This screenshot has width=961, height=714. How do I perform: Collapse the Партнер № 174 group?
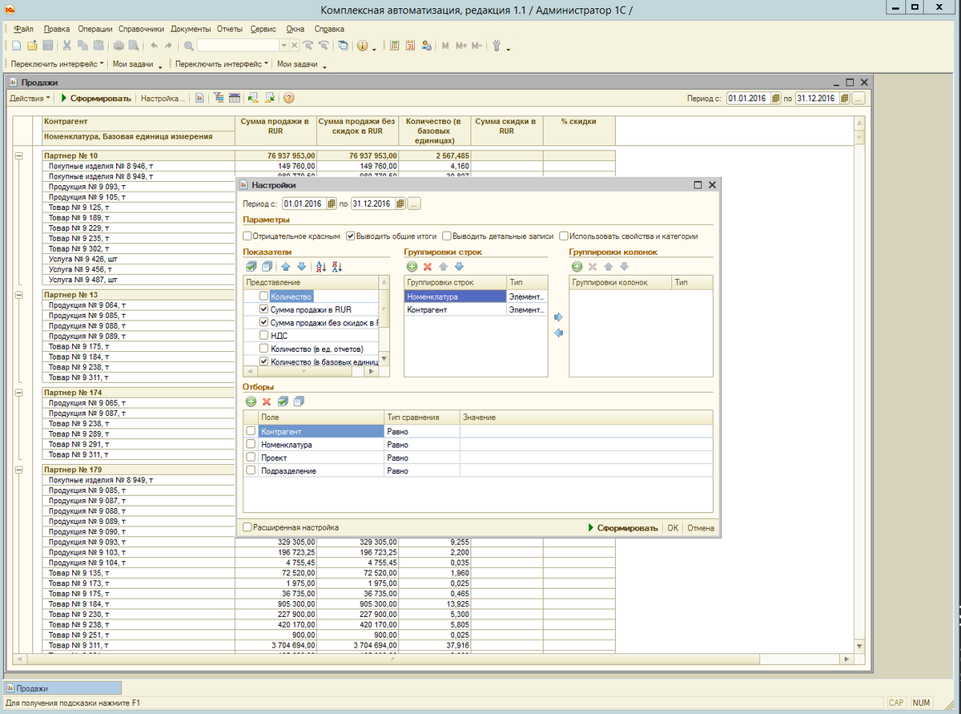coord(20,393)
